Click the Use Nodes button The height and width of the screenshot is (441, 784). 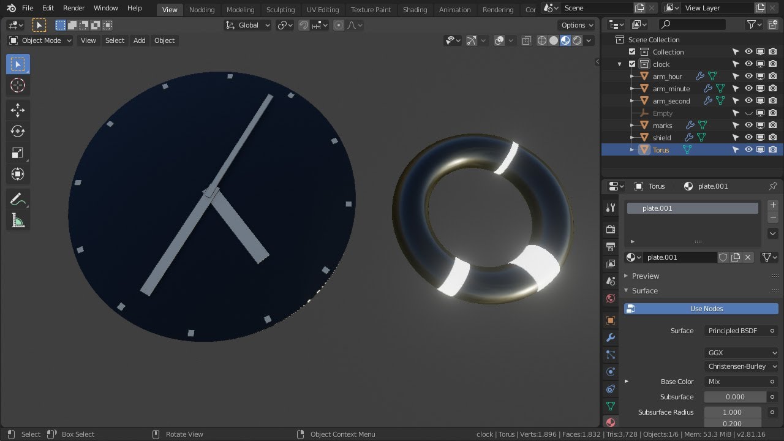(x=701, y=309)
